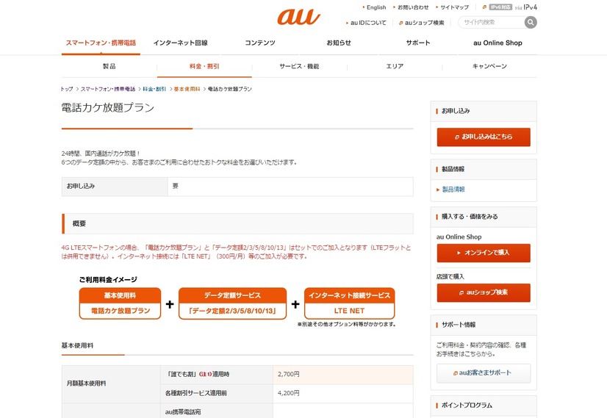Open the 製品情報 sidebar link
Viewport: 607px width, 418px height.
tap(453, 190)
